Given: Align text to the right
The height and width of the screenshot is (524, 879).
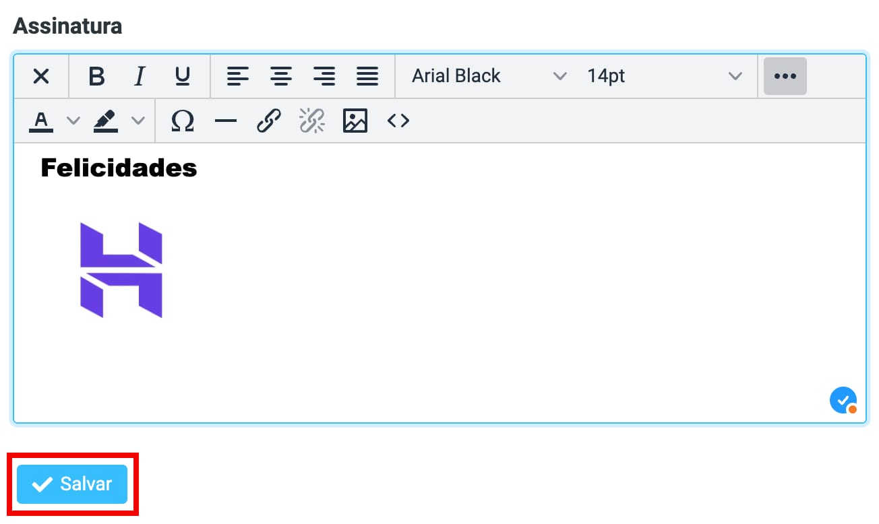Looking at the screenshot, I should point(324,76).
